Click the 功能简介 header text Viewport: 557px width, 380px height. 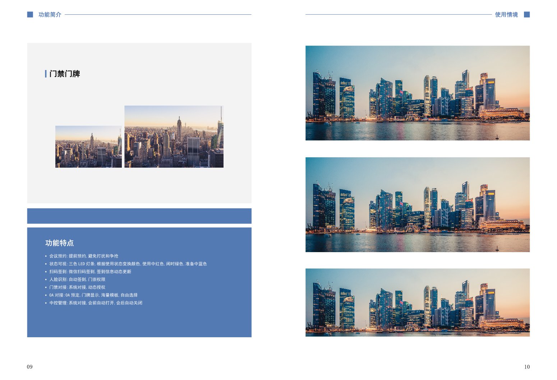(50, 15)
